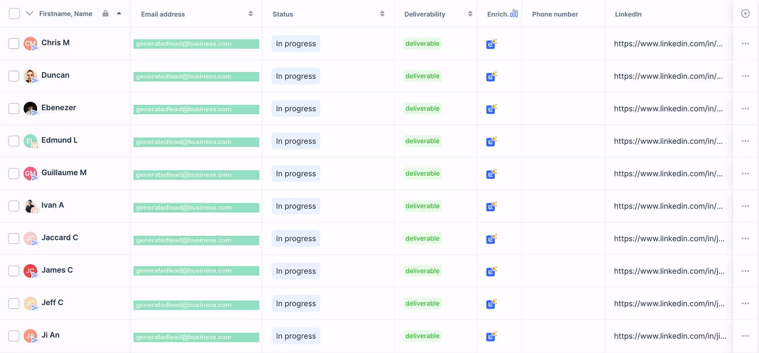
Task: Sort by the Email address column arrows
Action: coord(250,14)
